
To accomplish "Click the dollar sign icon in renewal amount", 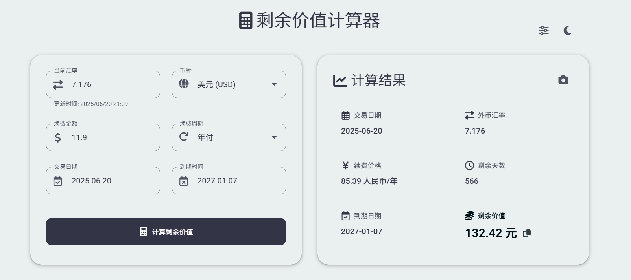I will pyautogui.click(x=58, y=137).
